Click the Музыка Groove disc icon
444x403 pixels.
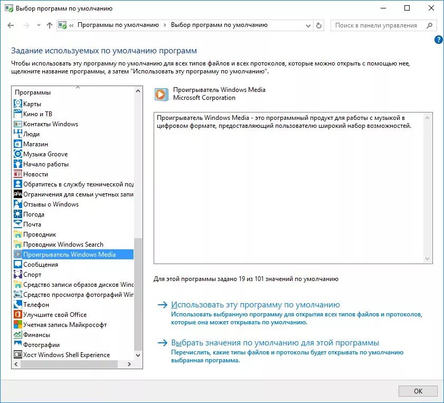click(17, 154)
